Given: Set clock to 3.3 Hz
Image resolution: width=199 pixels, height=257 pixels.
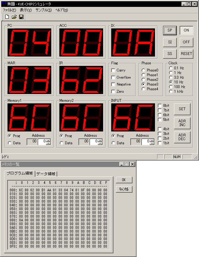Looking at the screenshot, I should [x=171, y=77].
